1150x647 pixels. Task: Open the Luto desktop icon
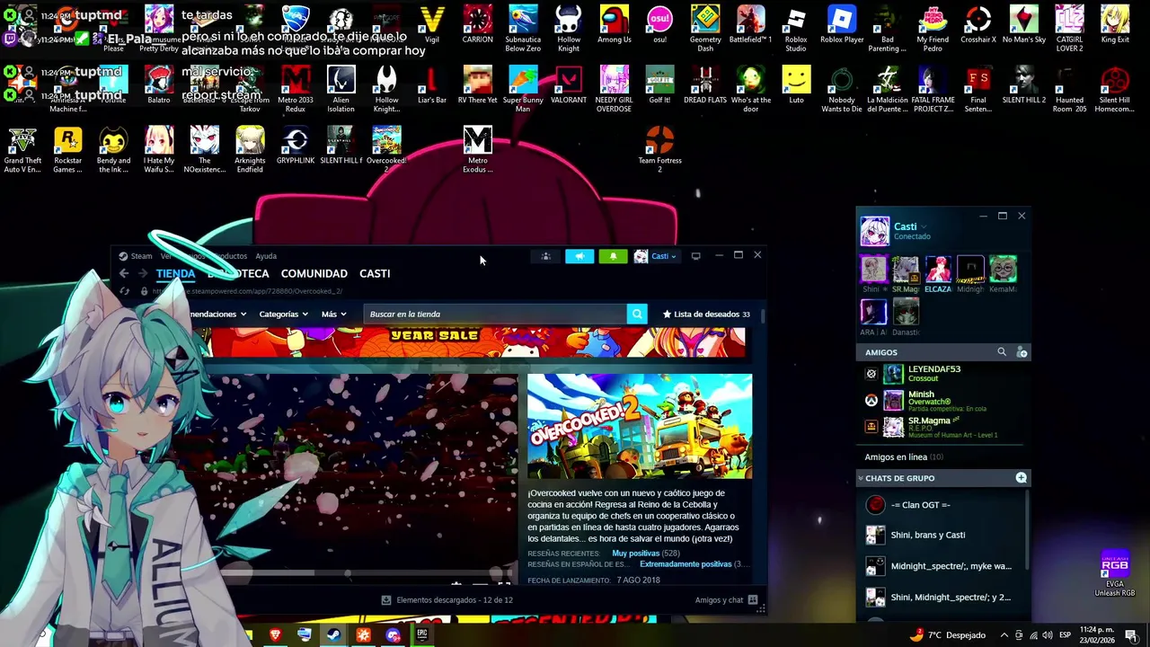click(796, 84)
